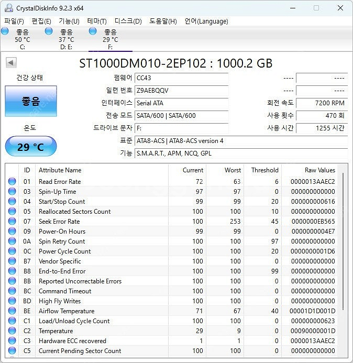Click status orb for Reported Uncorrectable Errors
The width and height of the screenshot is (353, 363).
click(12, 281)
